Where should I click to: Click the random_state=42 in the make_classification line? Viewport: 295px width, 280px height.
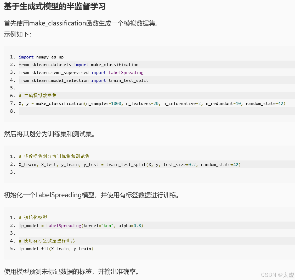tap(264, 104)
